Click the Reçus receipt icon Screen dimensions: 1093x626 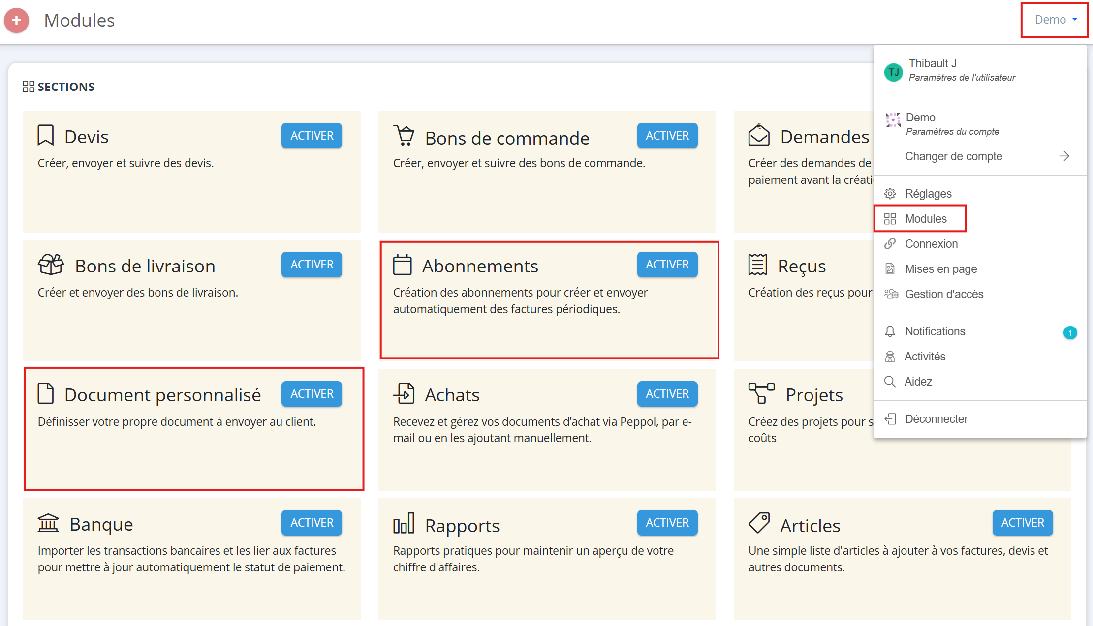tap(758, 265)
